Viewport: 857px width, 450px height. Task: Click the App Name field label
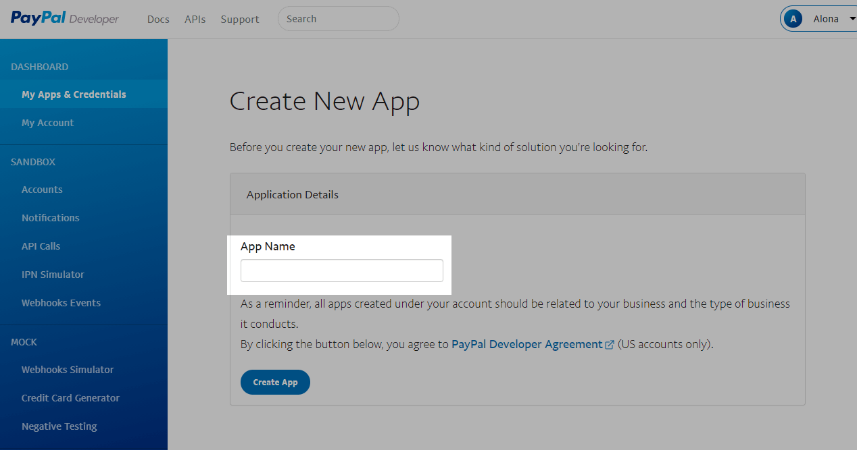click(268, 246)
